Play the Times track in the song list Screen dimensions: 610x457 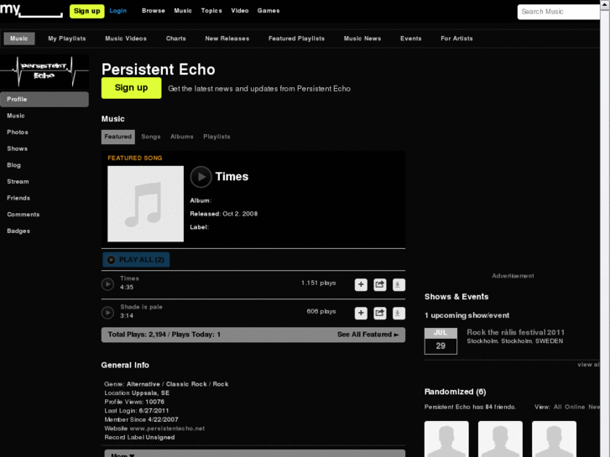(x=107, y=284)
